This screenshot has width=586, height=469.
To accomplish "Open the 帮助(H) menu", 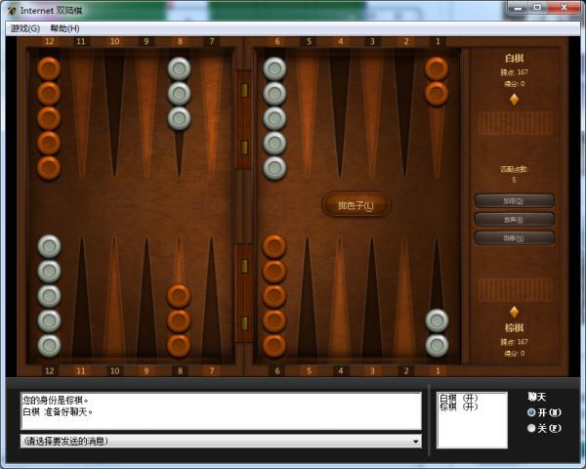I will point(64,28).
